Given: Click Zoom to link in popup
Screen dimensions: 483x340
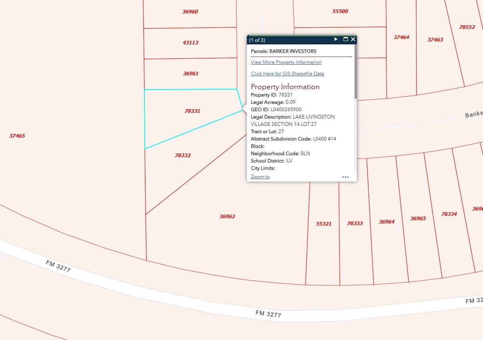Looking at the screenshot, I should point(260,177).
